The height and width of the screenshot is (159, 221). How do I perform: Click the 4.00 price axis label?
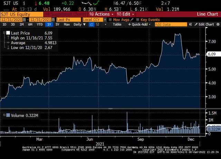[212, 83]
